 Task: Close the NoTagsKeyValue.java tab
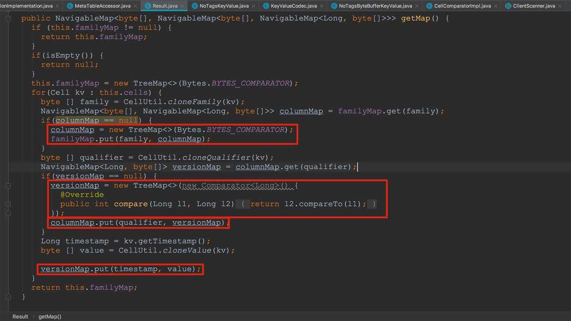point(254,6)
